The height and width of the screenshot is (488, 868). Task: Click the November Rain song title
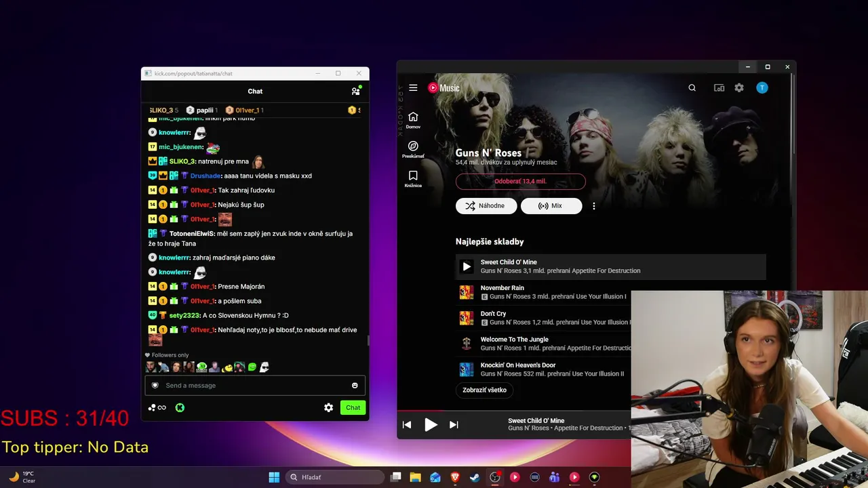(x=502, y=288)
